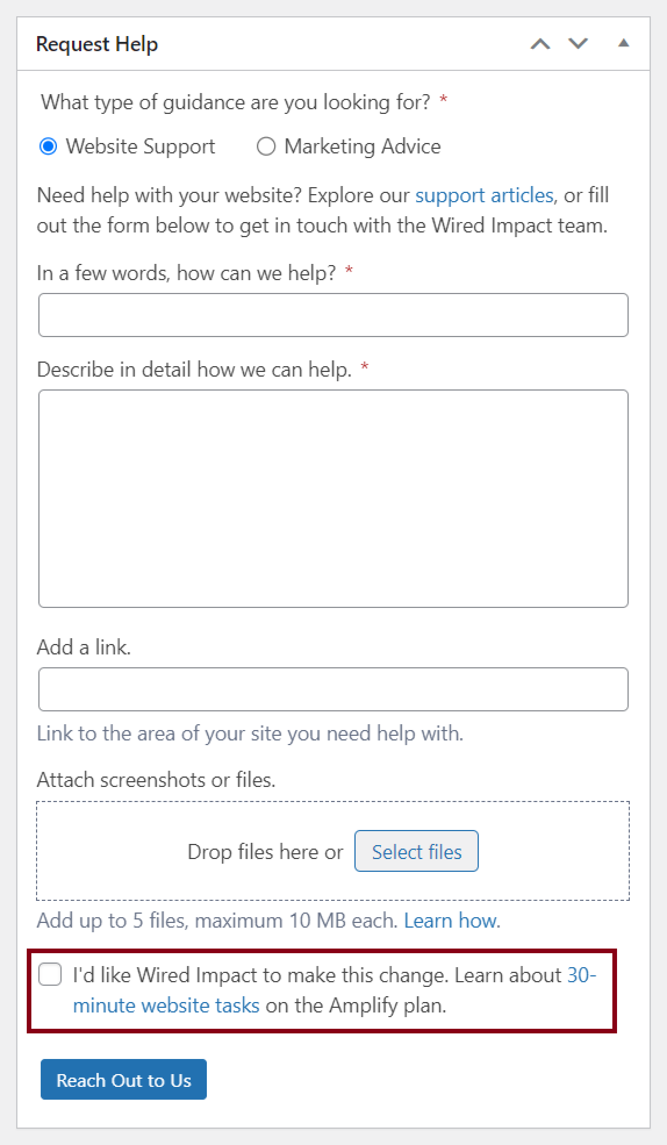Click the Select files button
The width and height of the screenshot is (667, 1145).
point(416,851)
